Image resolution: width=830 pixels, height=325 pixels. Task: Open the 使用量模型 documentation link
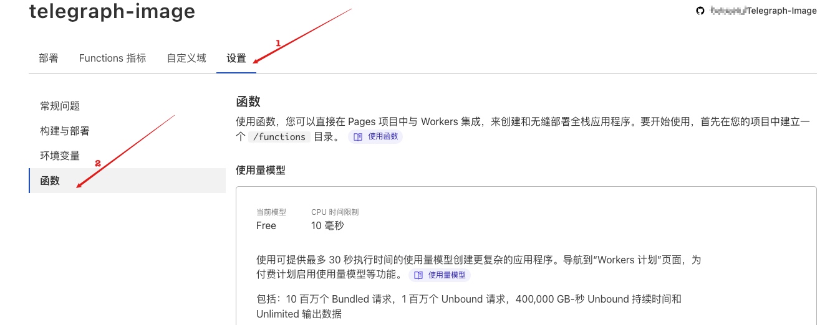pyautogui.click(x=446, y=275)
